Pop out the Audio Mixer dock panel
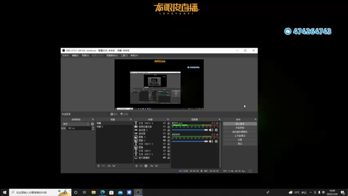348x196 pixels. (x=220, y=119)
